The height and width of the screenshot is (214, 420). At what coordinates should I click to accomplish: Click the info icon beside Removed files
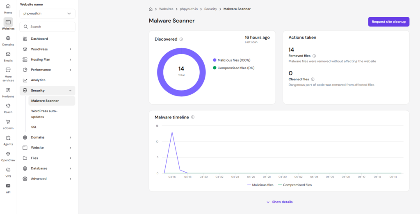pos(314,56)
